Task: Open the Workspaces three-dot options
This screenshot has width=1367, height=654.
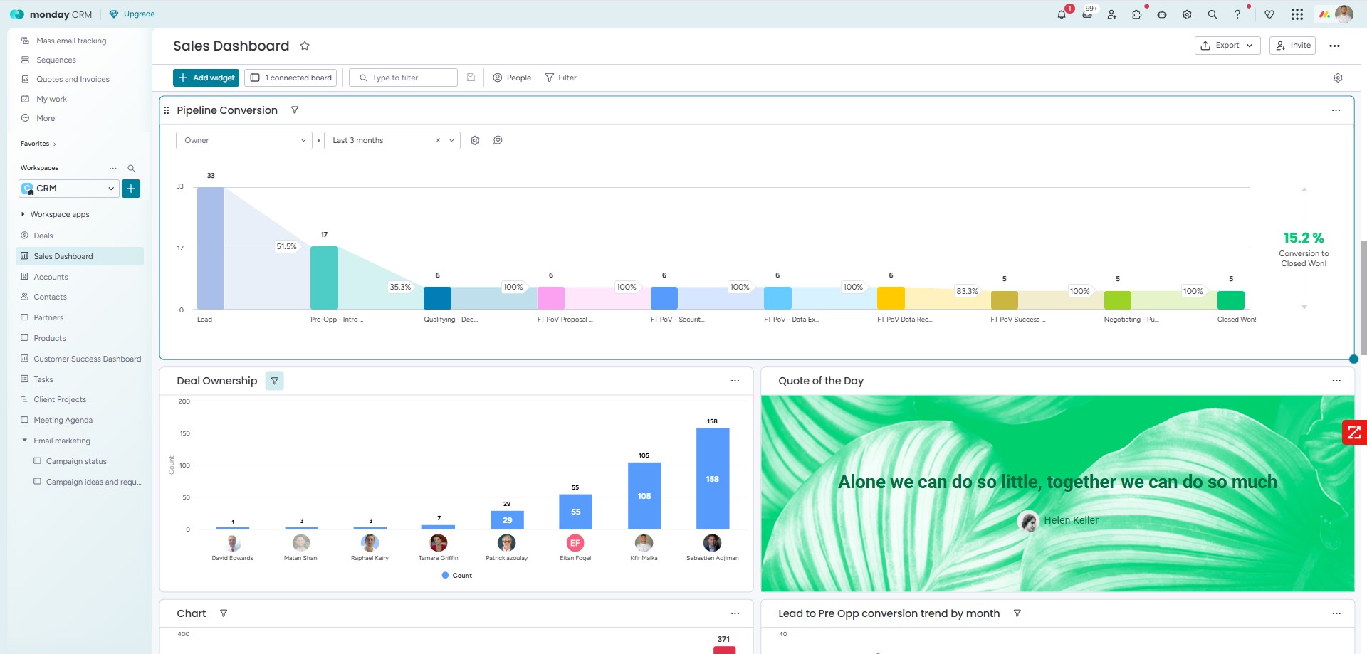Action: click(112, 168)
